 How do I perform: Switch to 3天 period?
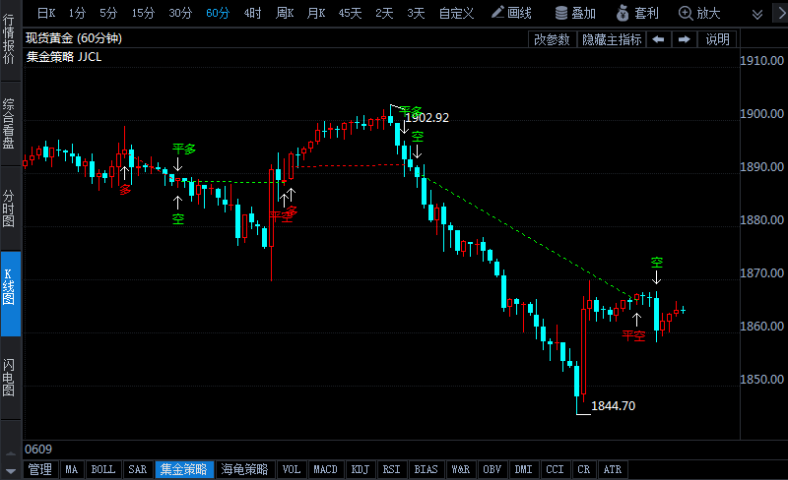pyautogui.click(x=416, y=13)
